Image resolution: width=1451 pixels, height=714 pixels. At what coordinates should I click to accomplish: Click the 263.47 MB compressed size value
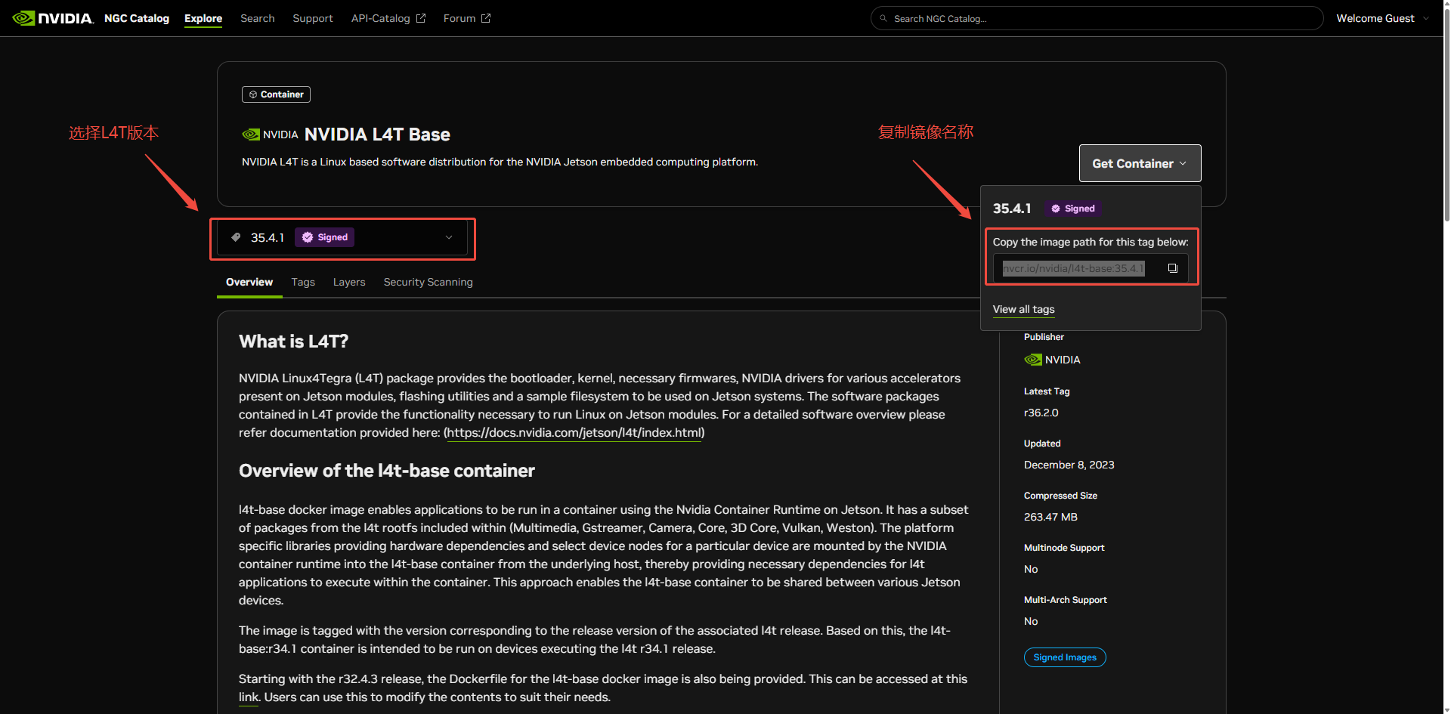coord(1050,517)
